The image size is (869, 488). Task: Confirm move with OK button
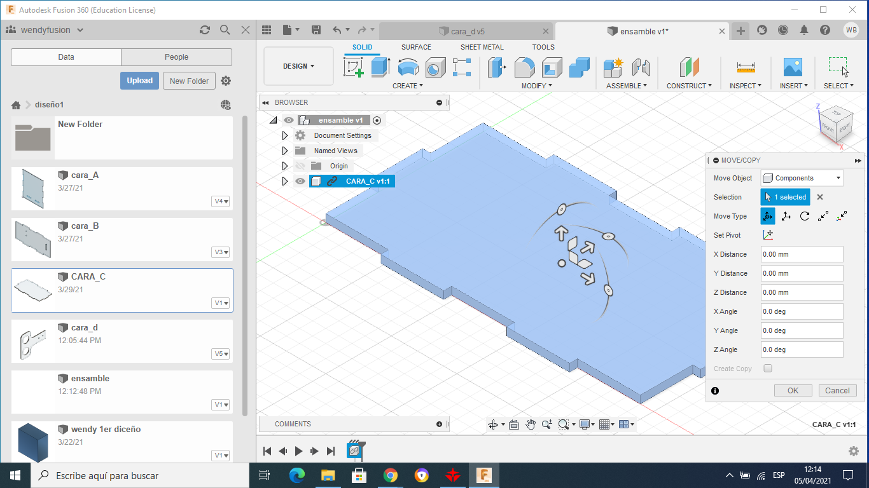coord(793,391)
